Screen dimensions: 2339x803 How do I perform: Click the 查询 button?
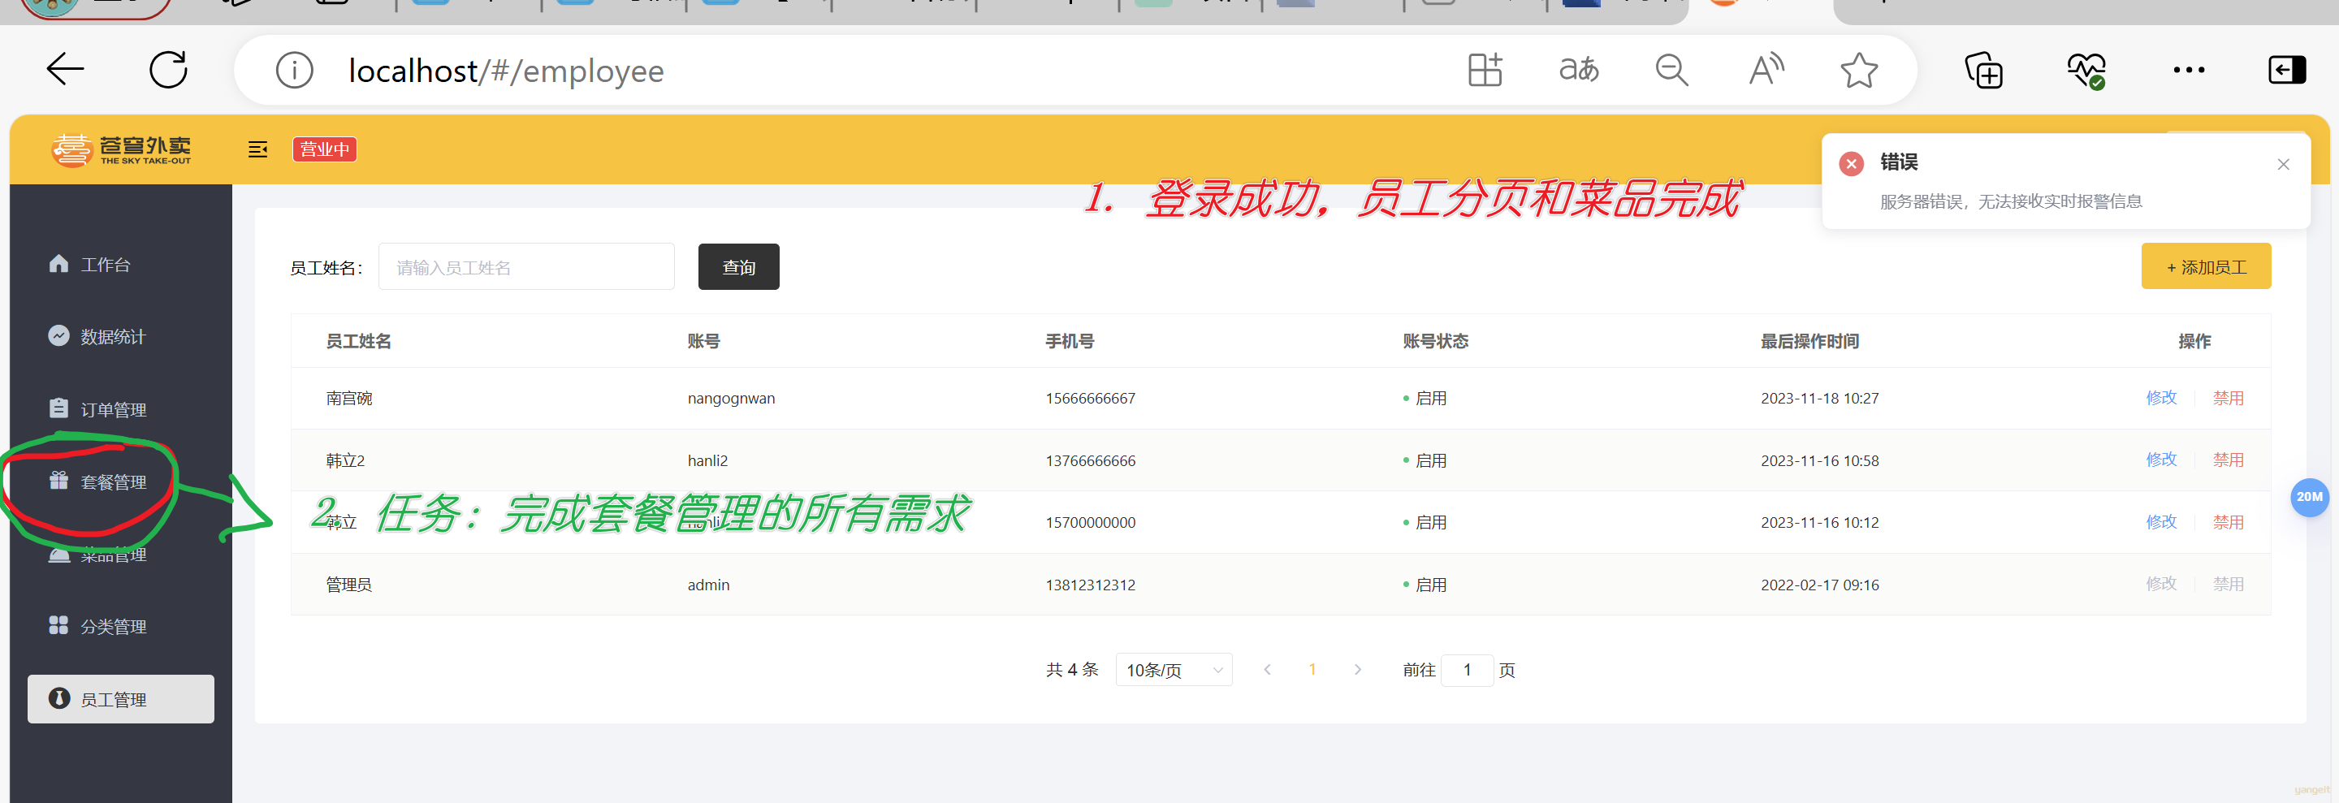[738, 267]
